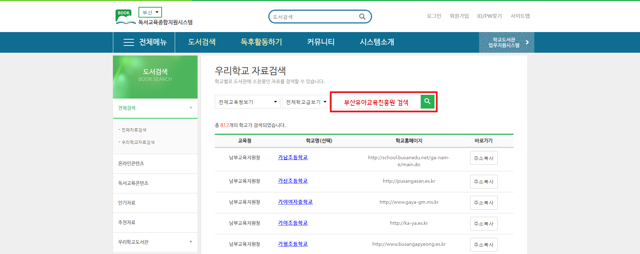Open the 도서검색 nav menu
The image size is (640, 254).
(202, 42)
